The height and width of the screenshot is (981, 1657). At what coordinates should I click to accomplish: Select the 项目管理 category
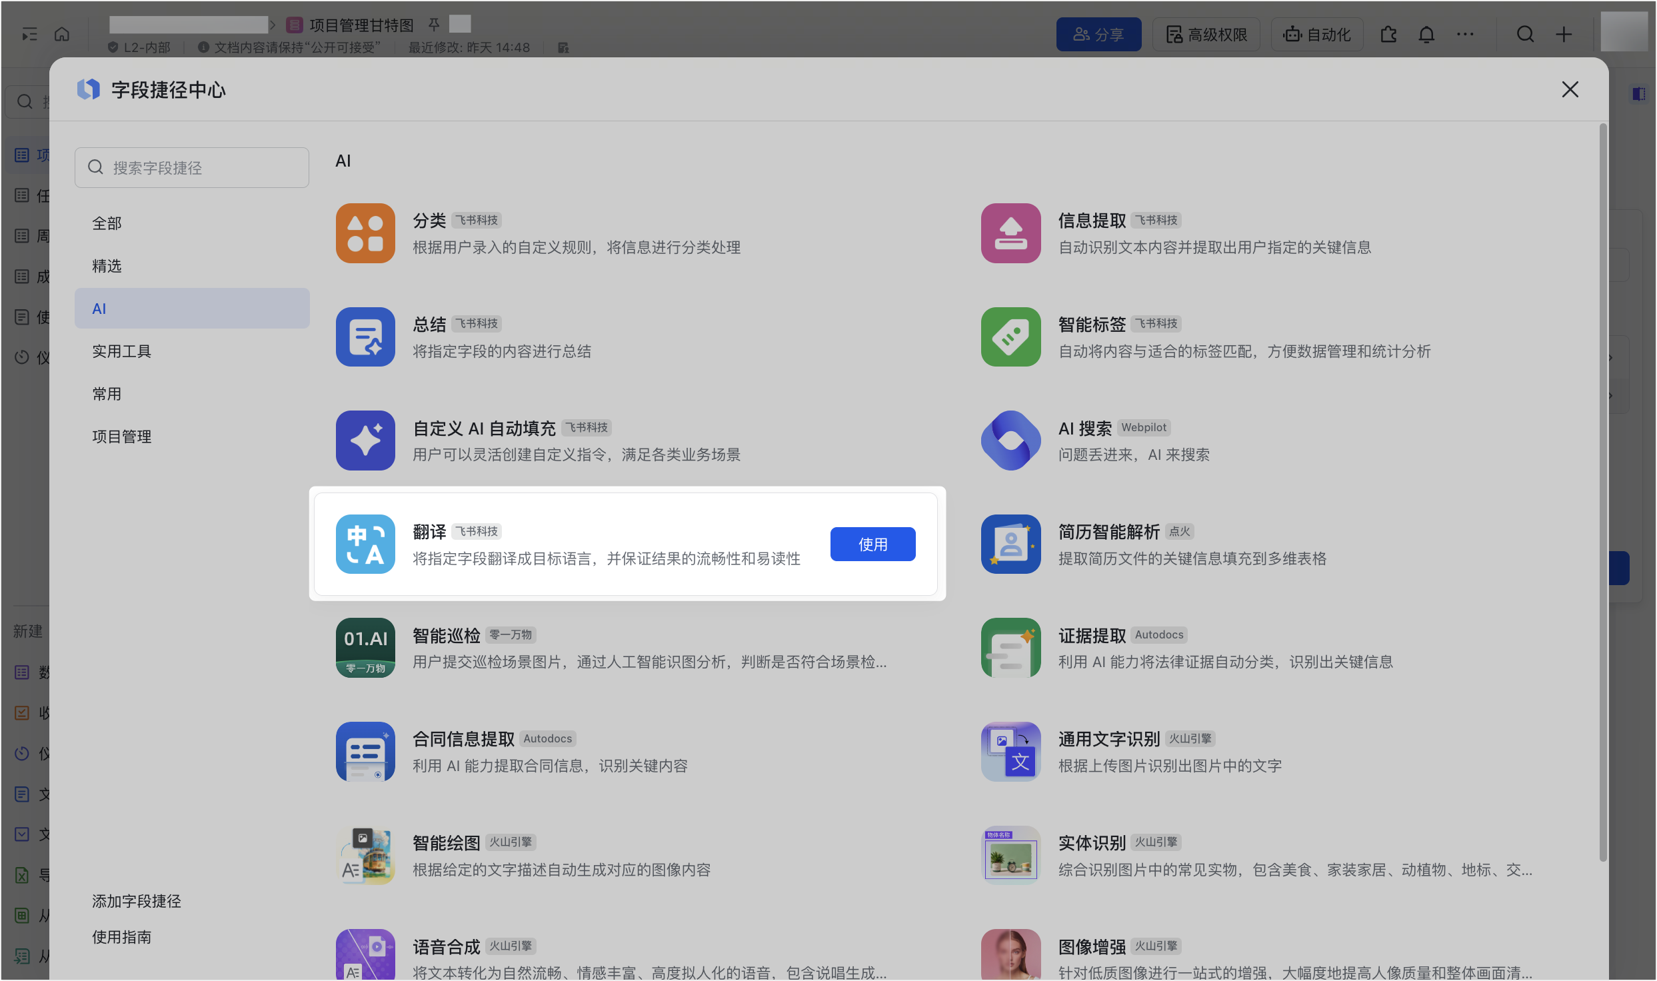point(122,437)
